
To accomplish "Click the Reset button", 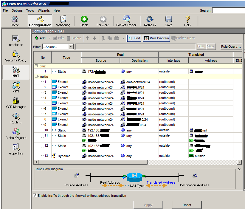I will [x=187, y=205].
